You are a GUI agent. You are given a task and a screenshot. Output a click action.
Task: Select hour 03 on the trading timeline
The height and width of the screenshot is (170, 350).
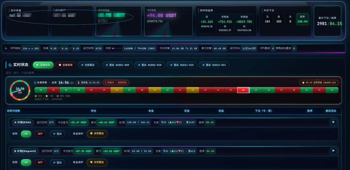point(79,90)
